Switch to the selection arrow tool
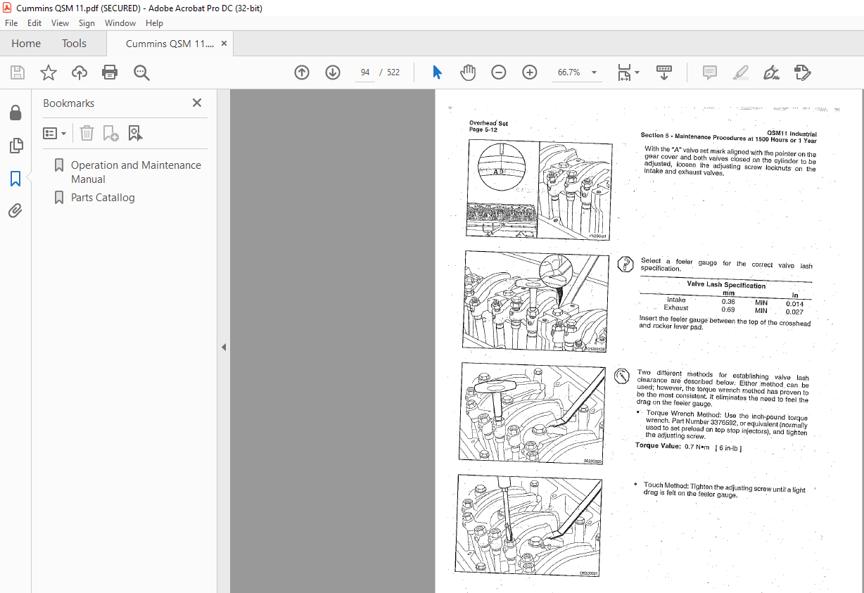The image size is (864, 593). (x=437, y=72)
